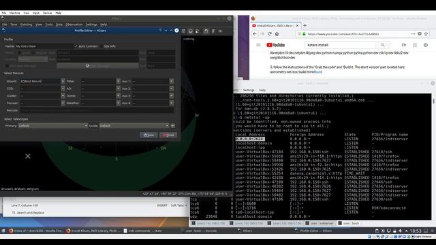Click the Remote drivers input field

tap(97, 110)
